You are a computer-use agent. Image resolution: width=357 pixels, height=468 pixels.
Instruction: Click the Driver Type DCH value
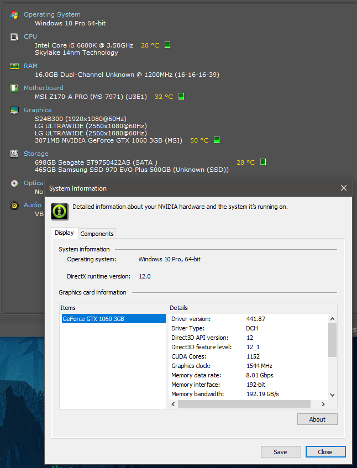(252, 328)
